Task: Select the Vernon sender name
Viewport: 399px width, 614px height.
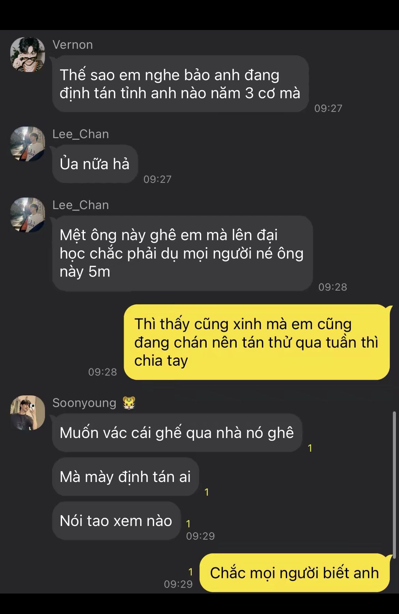Action: point(73,45)
